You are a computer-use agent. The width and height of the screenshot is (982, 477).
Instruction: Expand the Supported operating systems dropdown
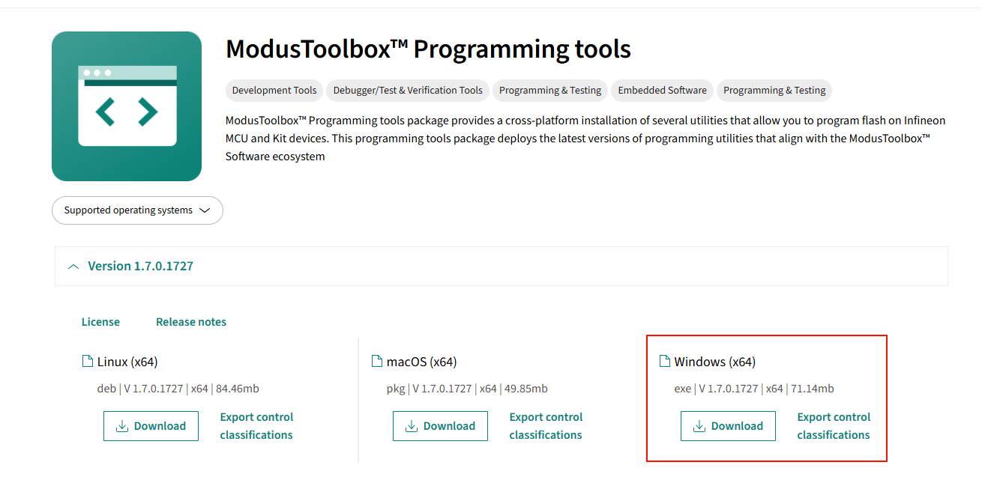137,210
